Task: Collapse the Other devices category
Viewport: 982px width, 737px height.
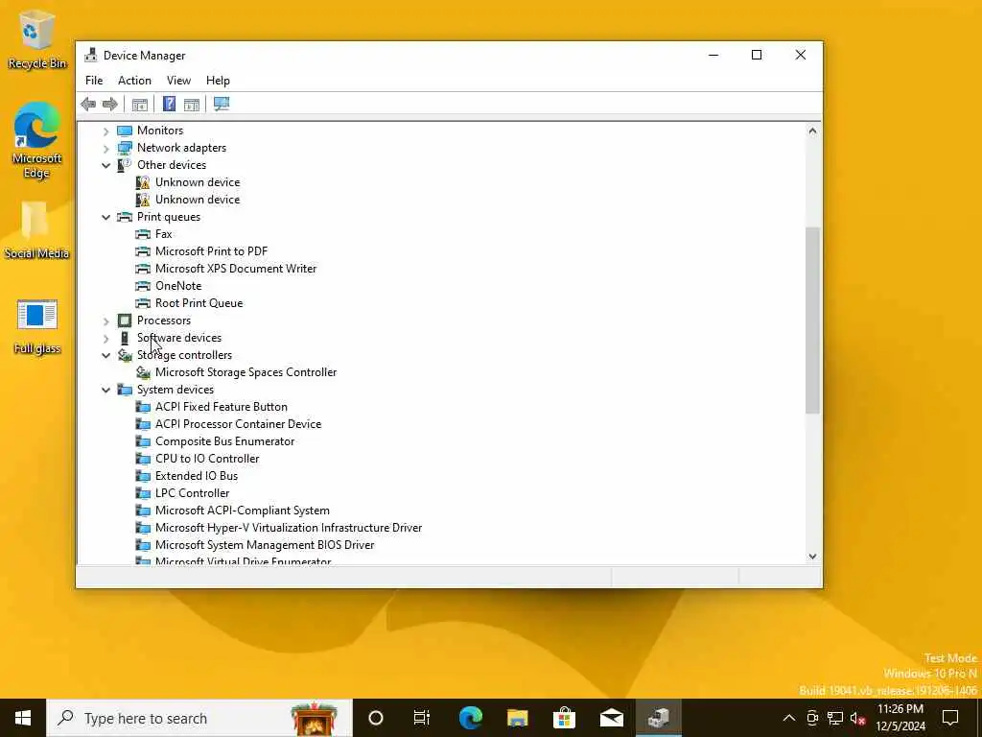Action: tap(105, 165)
